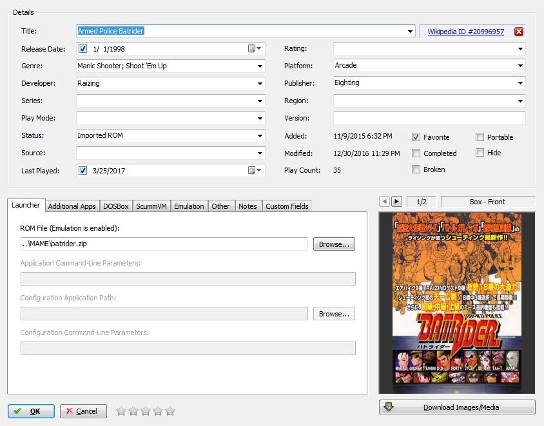Screen dimensions: 544x426
Task: Remove the Wikipedia ID with red X icon
Action: [x=519, y=32]
